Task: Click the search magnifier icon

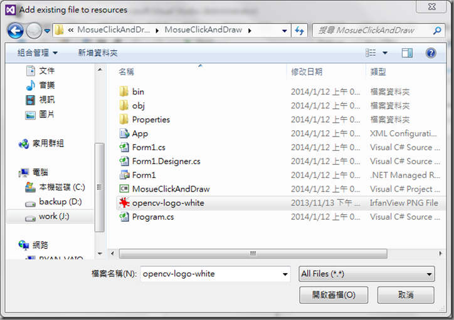Action: [x=437, y=30]
